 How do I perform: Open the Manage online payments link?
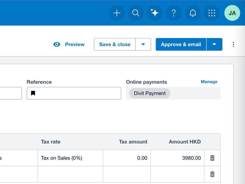209,82
